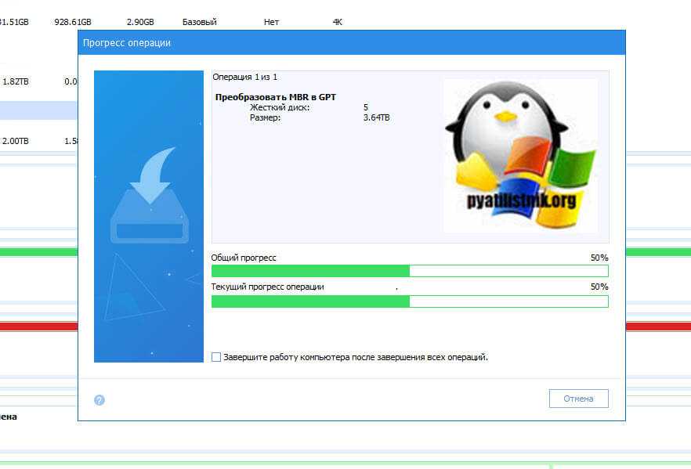Viewport: 691px width, 469px height.
Task: Click the Жесткий диск label
Action: [279, 107]
